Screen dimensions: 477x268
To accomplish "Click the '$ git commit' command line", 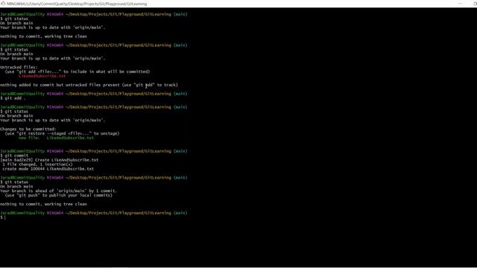I will pyautogui.click(x=14, y=156).
